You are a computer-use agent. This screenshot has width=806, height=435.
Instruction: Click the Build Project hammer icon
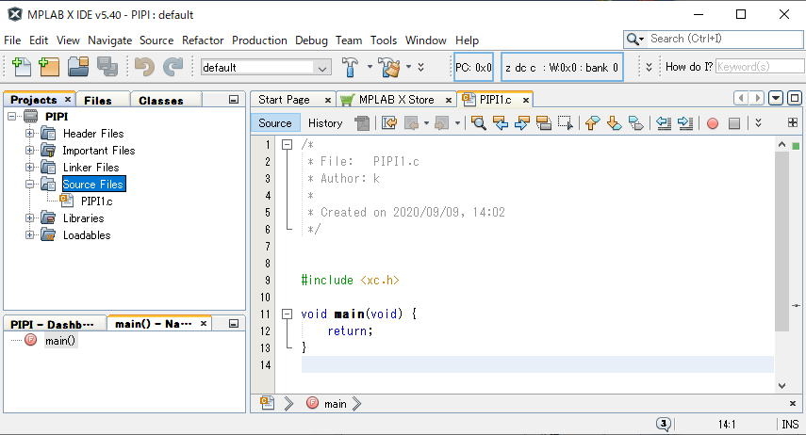tap(350, 67)
